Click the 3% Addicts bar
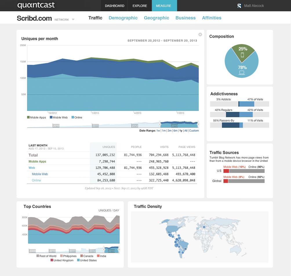This screenshot has width=291, height=276. pyautogui.click(x=240, y=104)
